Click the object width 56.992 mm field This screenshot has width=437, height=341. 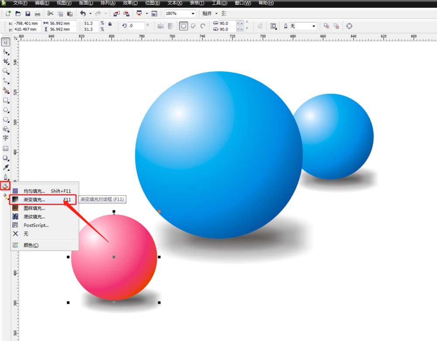point(62,24)
